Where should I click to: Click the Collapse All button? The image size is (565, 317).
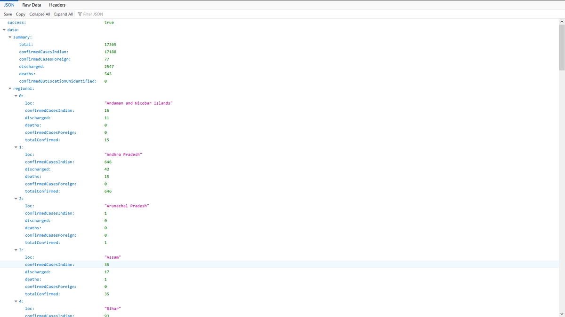[40, 14]
